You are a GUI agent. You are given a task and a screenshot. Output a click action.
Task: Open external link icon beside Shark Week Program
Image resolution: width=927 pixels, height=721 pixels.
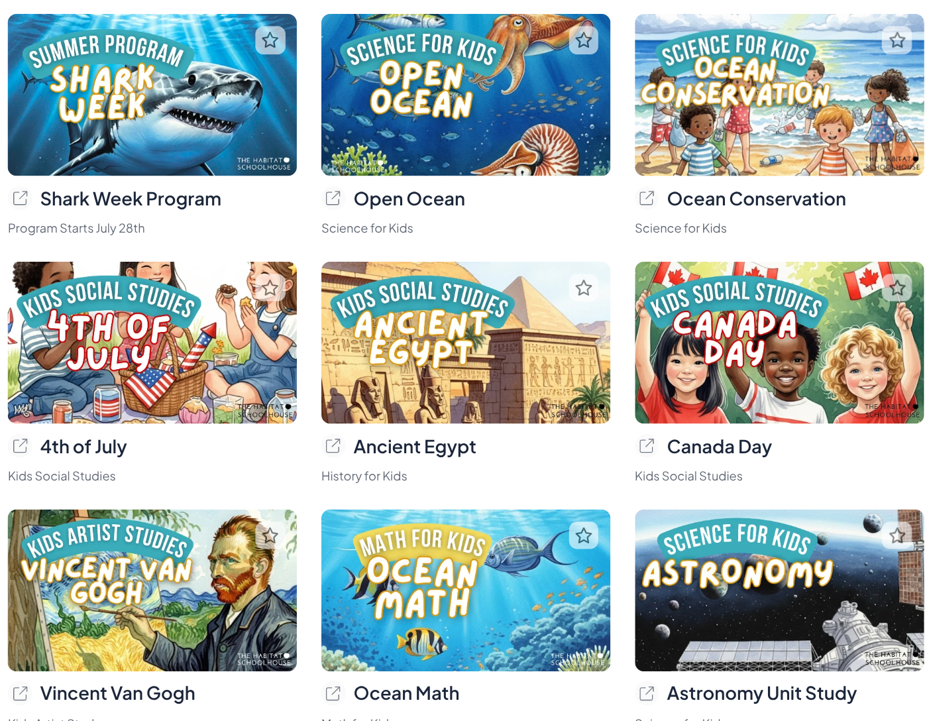coord(21,198)
